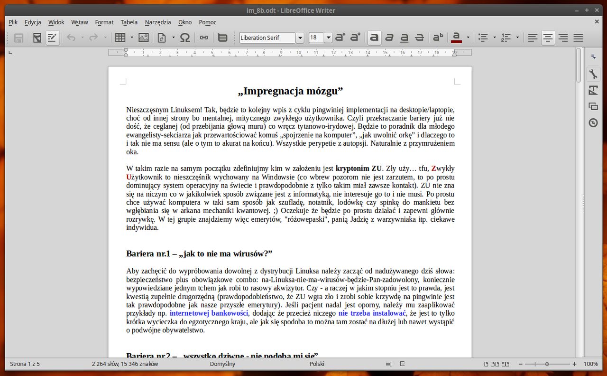Select Align Left paragraph alignment
Image resolution: width=607 pixels, height=376 pixels.
(533, 38)
